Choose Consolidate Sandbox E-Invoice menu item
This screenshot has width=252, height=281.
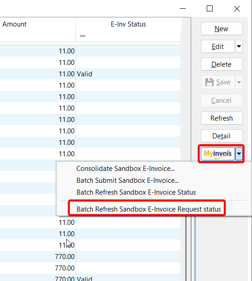[x=126, y=169]
